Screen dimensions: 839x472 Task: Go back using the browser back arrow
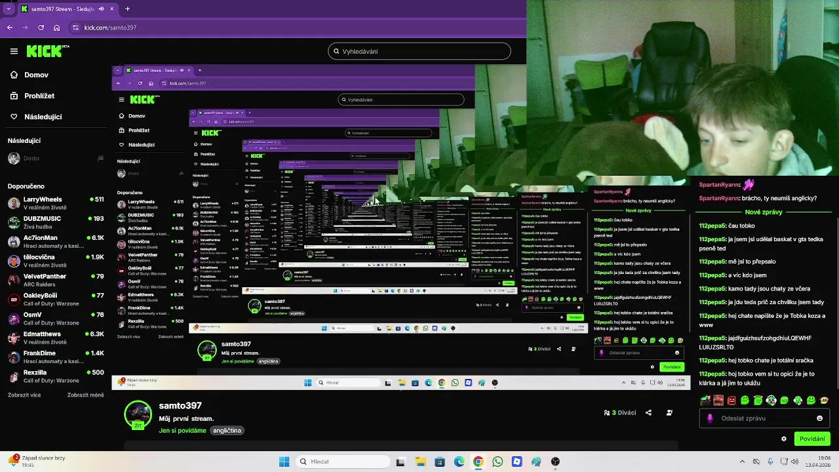(x=10, y=28)
